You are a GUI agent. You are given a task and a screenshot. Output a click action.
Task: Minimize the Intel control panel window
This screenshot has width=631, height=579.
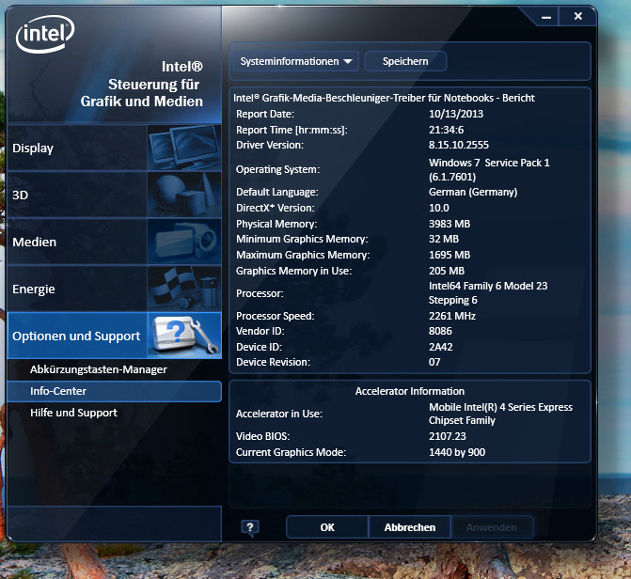546,17
